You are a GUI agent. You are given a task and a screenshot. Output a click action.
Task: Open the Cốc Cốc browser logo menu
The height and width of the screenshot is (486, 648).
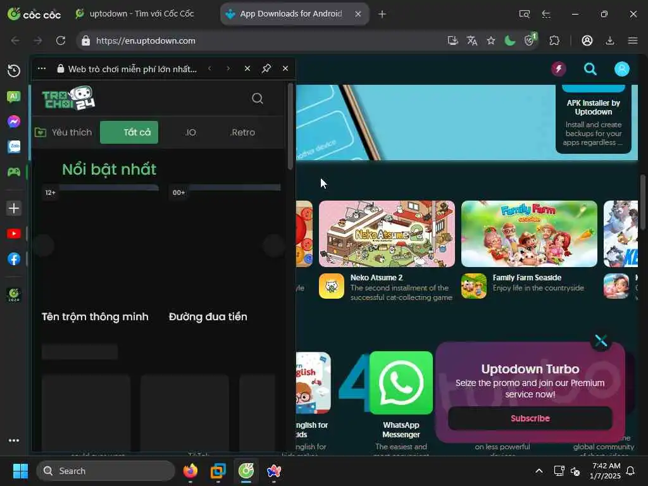34,14
